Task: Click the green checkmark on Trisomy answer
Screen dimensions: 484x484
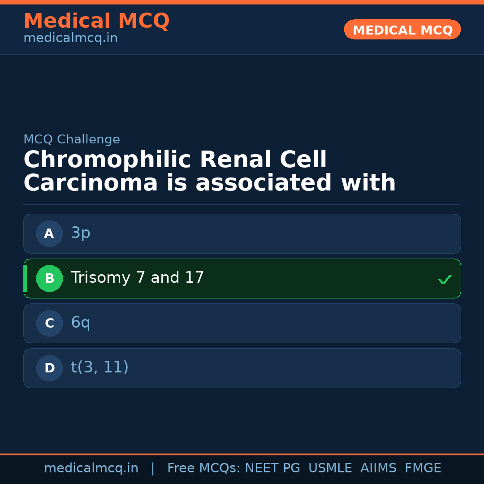Action: pos(445,279)
